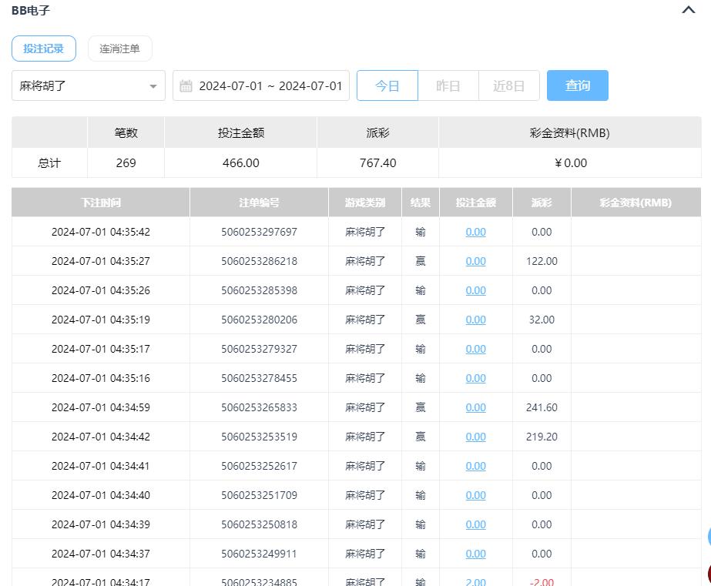Select the 近8日 date filter
Image resolution: width=711 pixels, height=586 pixels.
pyautogui.click(x=508, y=85)
